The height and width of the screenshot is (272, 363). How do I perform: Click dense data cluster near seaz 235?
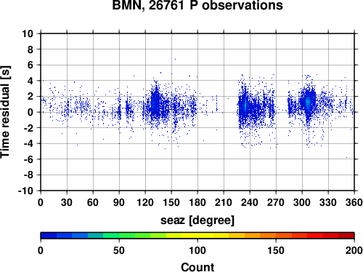click(245, 105)
